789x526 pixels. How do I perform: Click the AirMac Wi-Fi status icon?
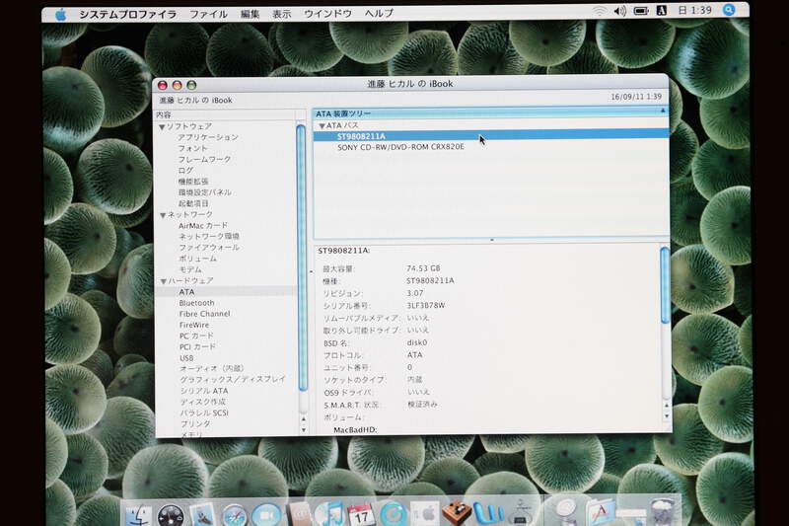coord(599,11)
